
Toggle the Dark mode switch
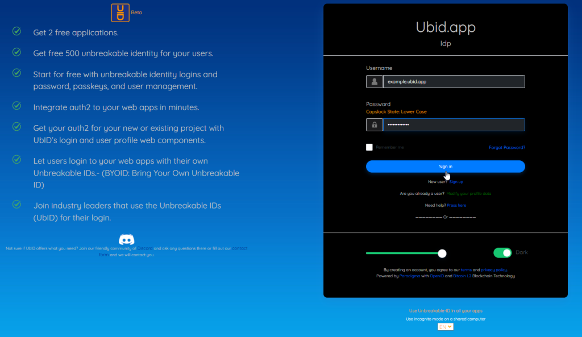point(502,253)
